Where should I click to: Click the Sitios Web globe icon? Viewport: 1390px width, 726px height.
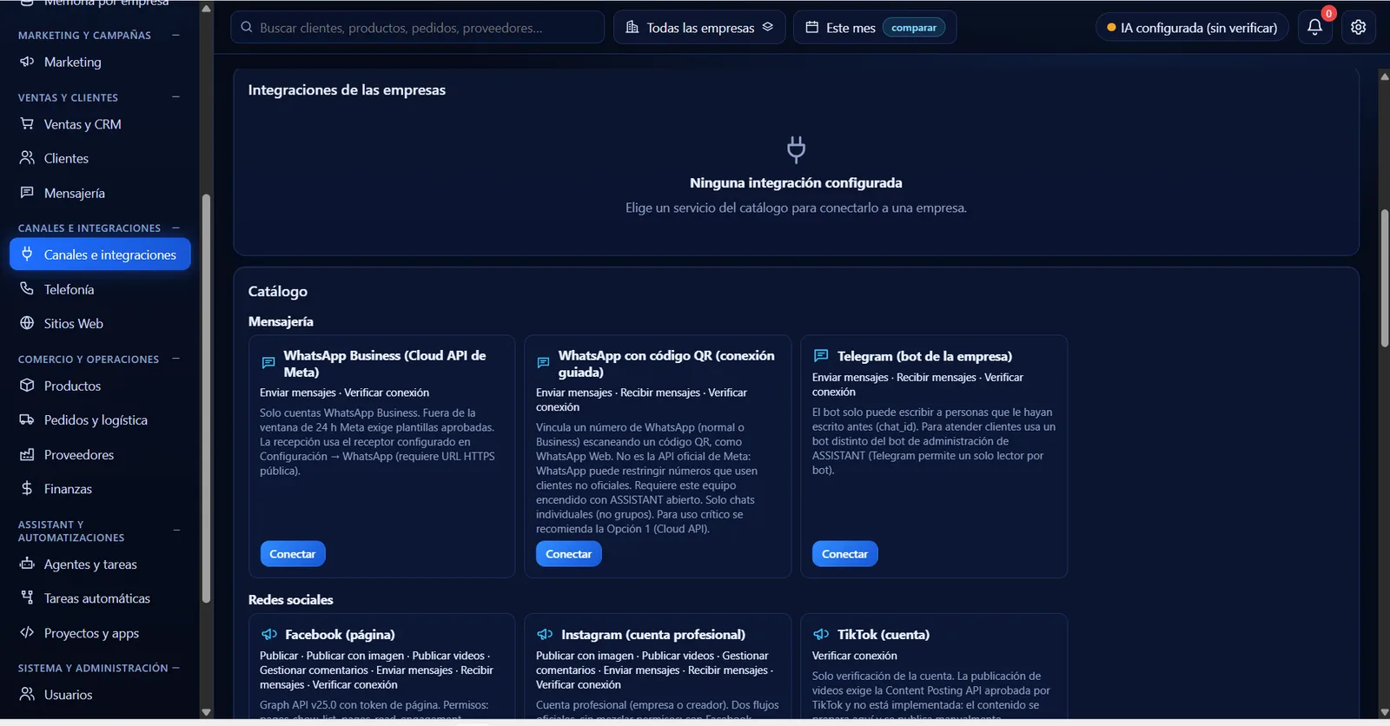coord(27,323)
